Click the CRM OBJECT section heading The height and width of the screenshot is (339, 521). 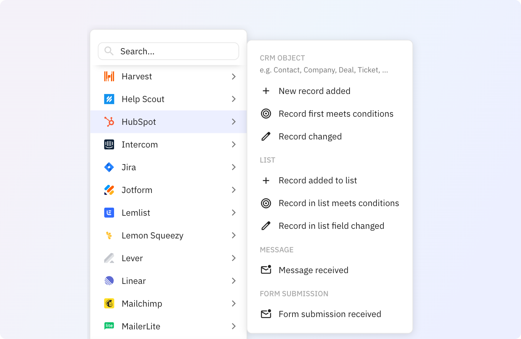click(282, 58)
